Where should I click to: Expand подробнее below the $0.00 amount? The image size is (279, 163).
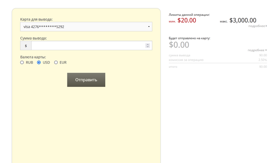click(257, 50)
